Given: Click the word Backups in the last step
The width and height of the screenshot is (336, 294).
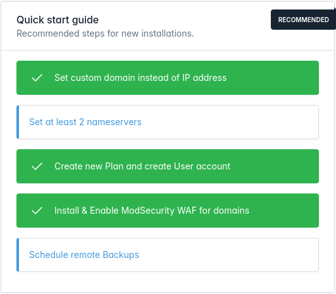Looking at the screenshot, I should tap(121, 255).
